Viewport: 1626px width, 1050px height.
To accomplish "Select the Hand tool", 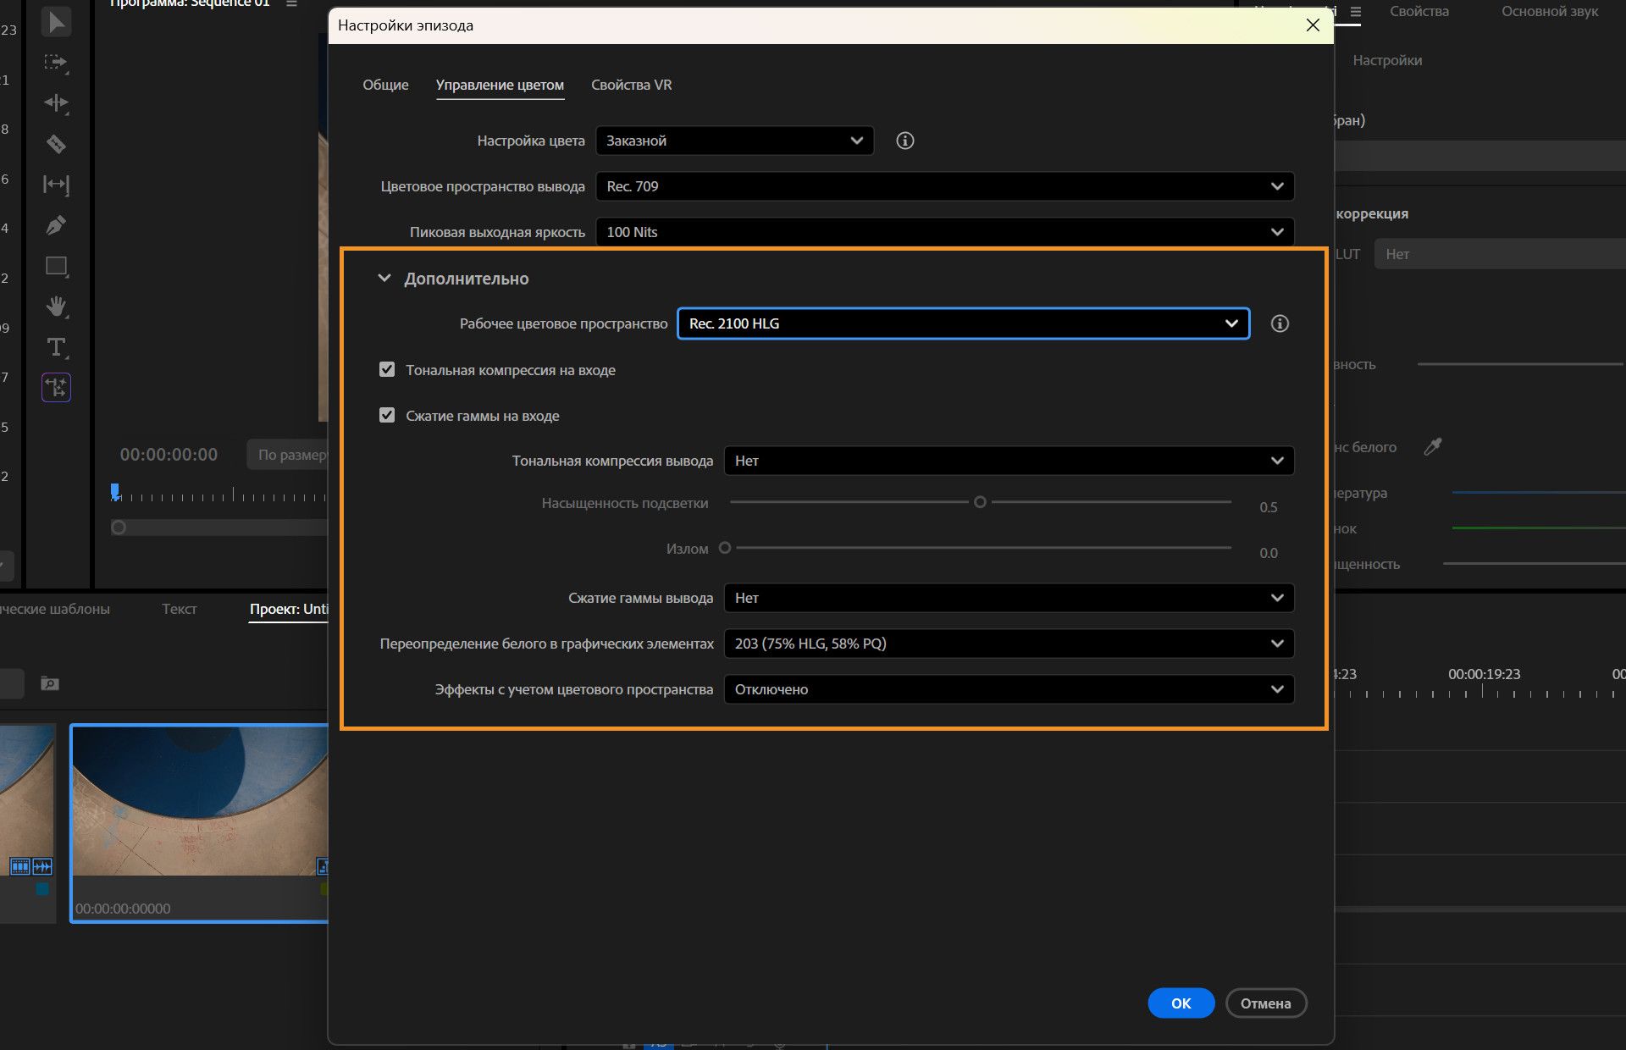I will 56,307.
